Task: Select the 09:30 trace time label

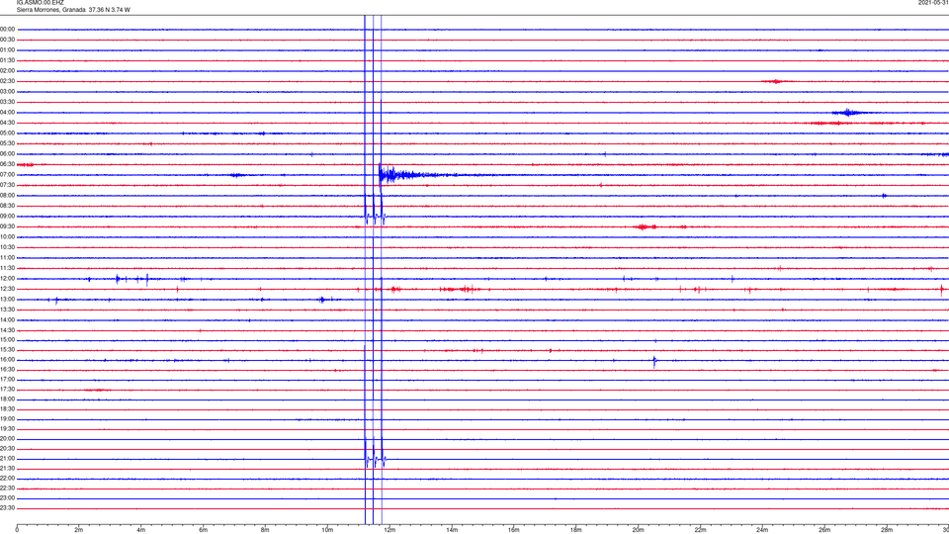Action: point(8,226)
